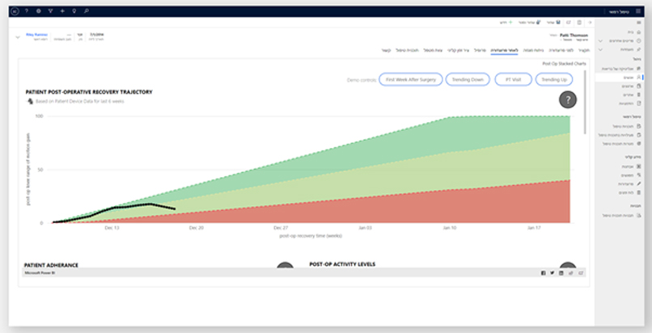The height and width of the screenshot is (333, 652).
Task: Open the settings gear in top bar
Action: (38, 11)
